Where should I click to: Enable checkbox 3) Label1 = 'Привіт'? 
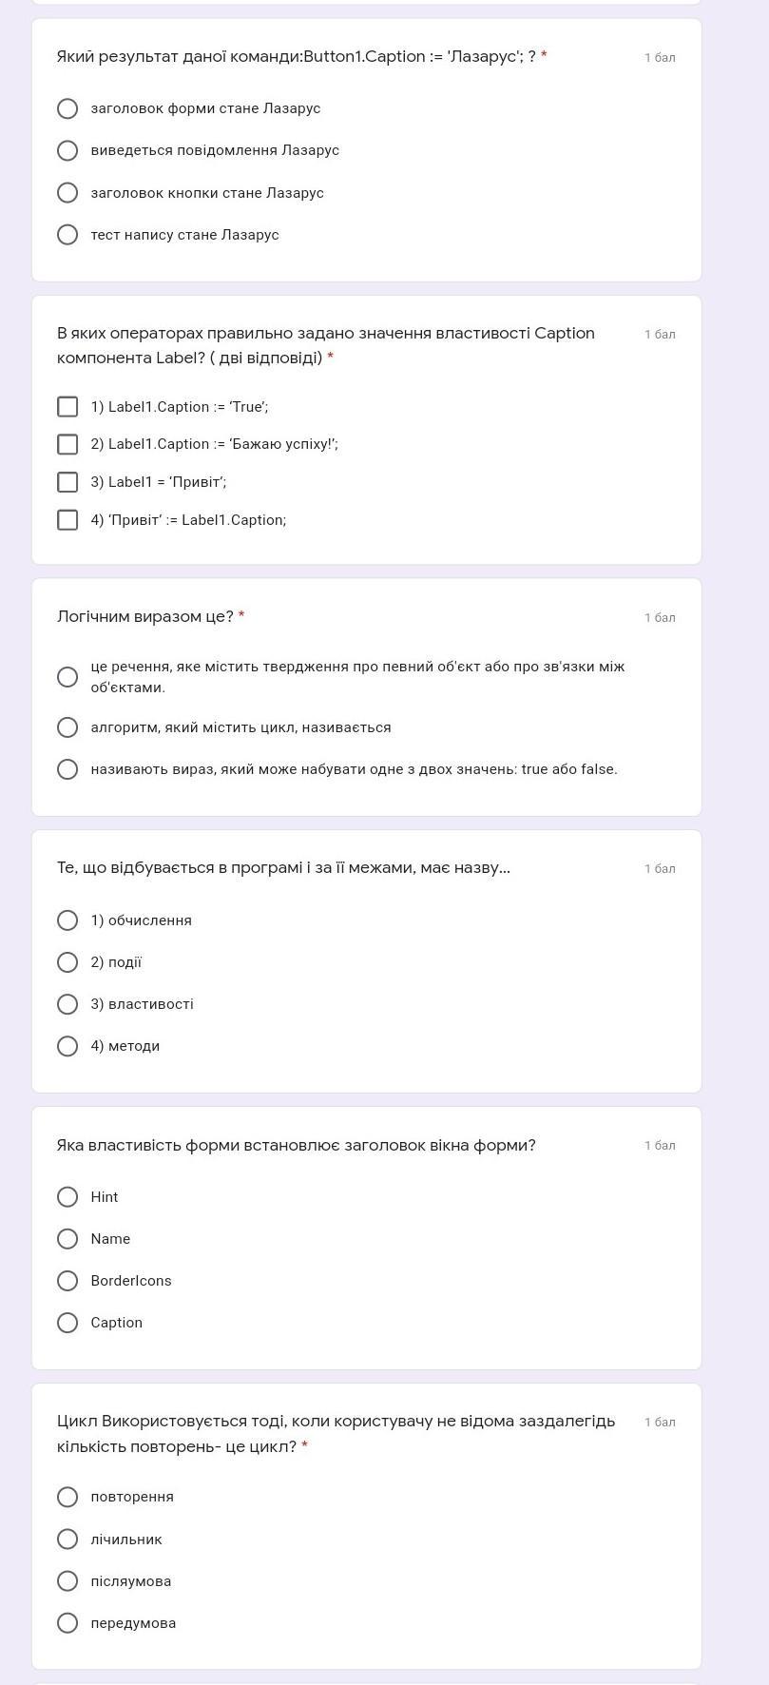[x=67, y=482]
